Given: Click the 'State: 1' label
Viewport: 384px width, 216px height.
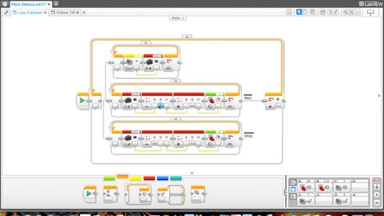Looking at the screenshot, I should click(178, 18).
